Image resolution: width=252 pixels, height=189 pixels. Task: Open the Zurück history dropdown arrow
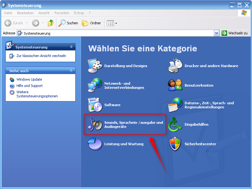27,23
